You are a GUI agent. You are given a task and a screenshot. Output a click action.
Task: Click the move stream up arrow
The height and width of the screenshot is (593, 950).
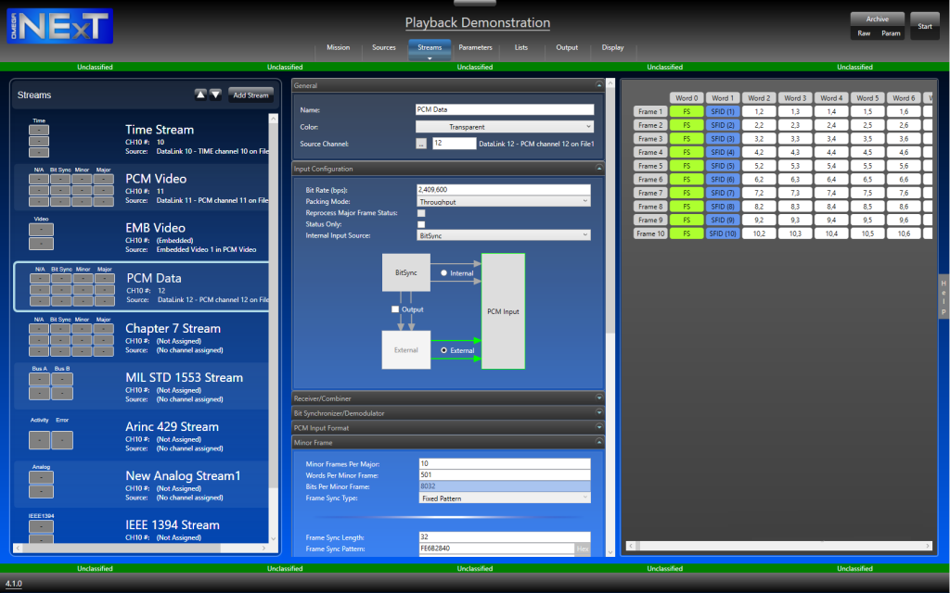(x=200, y=94)
